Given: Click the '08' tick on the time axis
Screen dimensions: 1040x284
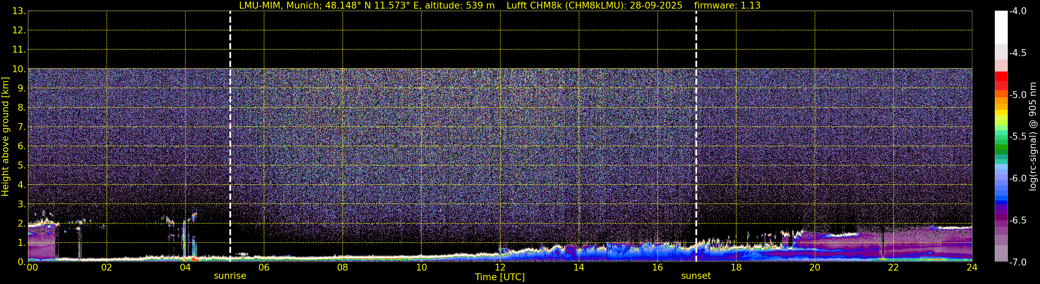Looking at the screenshot, I should click(343, 267).
